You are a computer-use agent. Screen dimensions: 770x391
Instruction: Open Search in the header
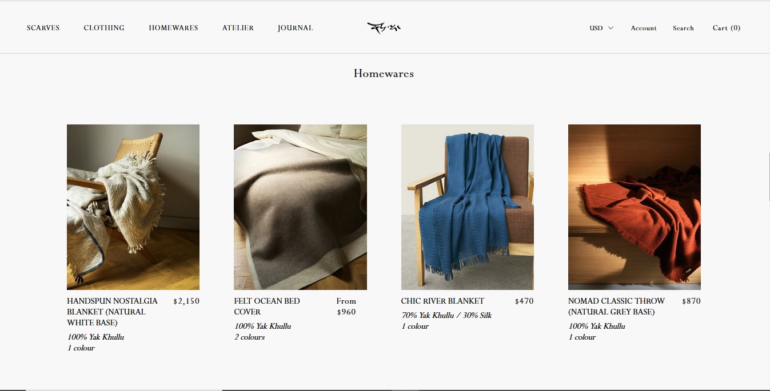click(683, 28)
